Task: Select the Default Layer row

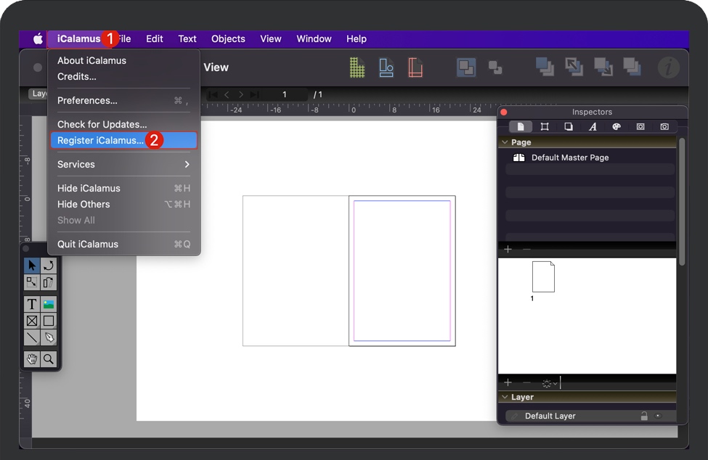Action: (x=590, y=416)
